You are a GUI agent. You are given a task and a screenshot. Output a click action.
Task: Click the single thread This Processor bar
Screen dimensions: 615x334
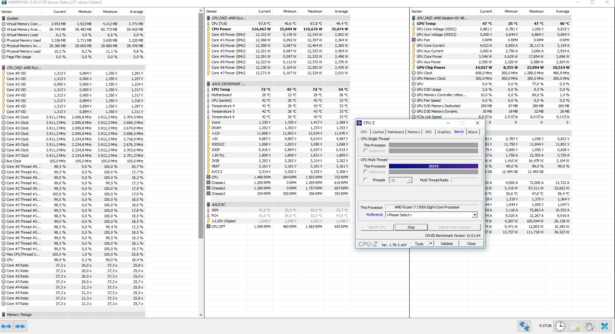(x=433, y=145)
